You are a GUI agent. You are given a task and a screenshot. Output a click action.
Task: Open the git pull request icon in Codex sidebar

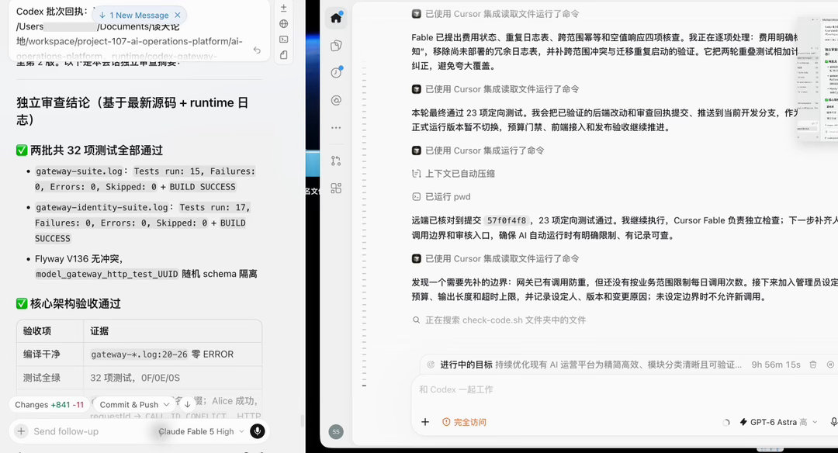click(x=336, y=161)
